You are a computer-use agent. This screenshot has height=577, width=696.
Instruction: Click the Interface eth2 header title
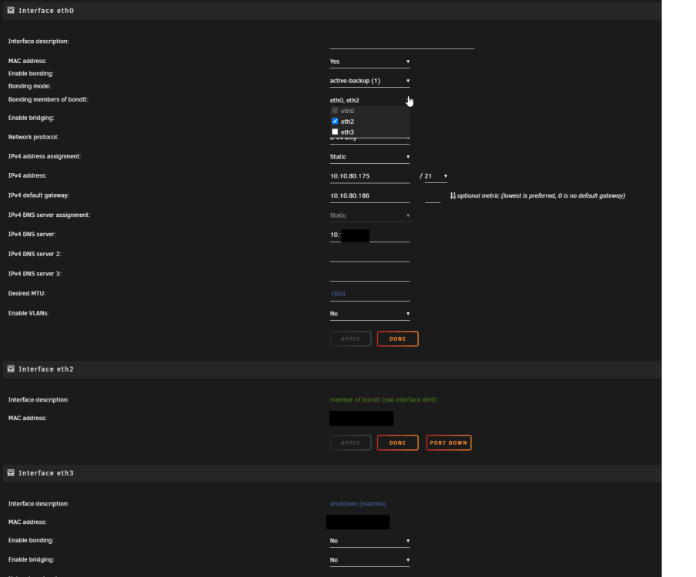click(46, 369)
